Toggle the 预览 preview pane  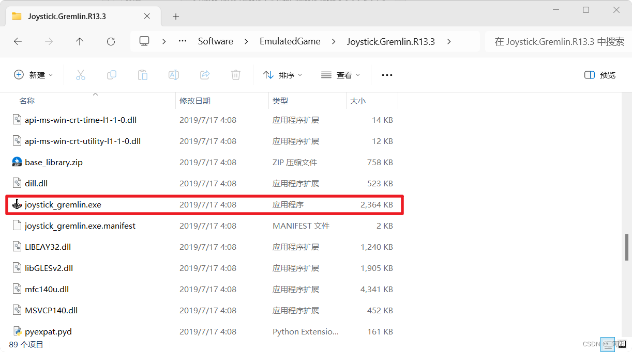coord(600,75)
